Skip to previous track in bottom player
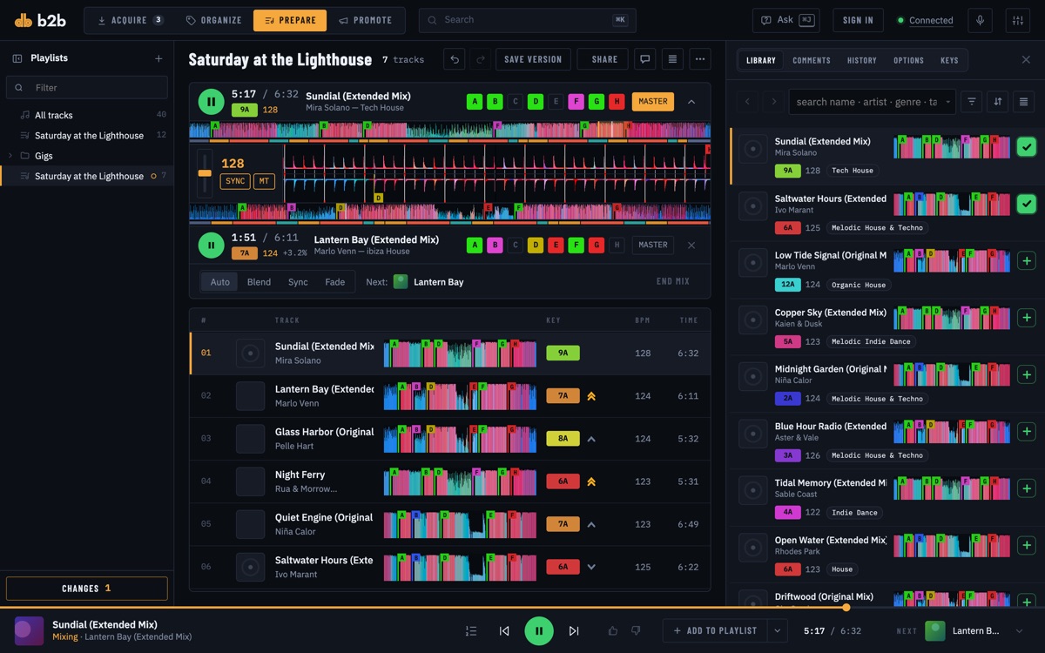Image resolution: width=1045 pixels, height=653 pixels. click(504, 631)
